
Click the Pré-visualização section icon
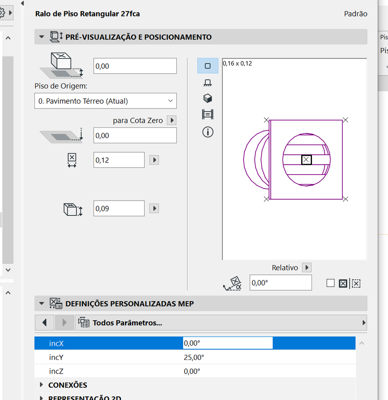(56, 37)
